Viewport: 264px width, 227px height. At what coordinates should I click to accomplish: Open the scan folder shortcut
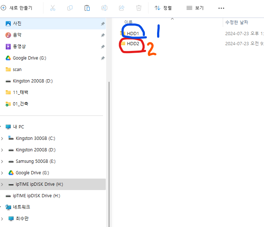53,70
